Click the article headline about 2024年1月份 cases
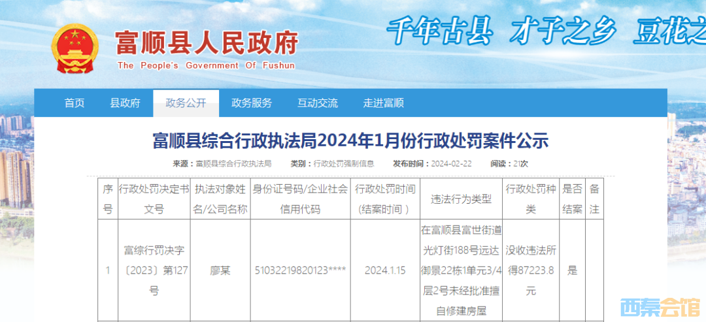 pos(350,140)
